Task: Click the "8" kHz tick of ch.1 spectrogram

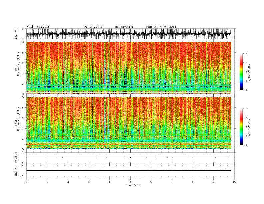Action: [x=23, y=53]
